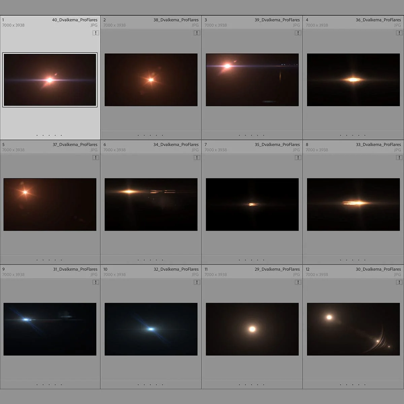
Task: Select the 37_Dvalkema_ProFlares flare thumbnail
Action: tap(50, 204)
